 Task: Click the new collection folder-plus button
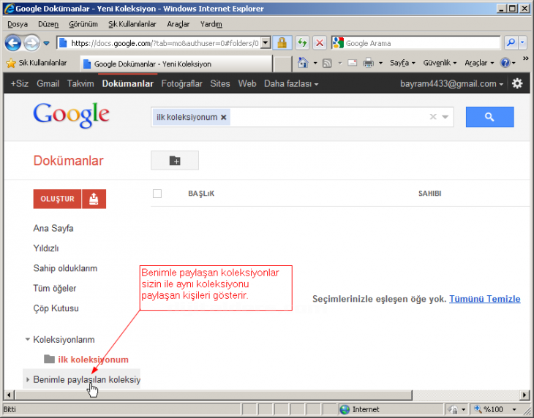tap(175, 160)
